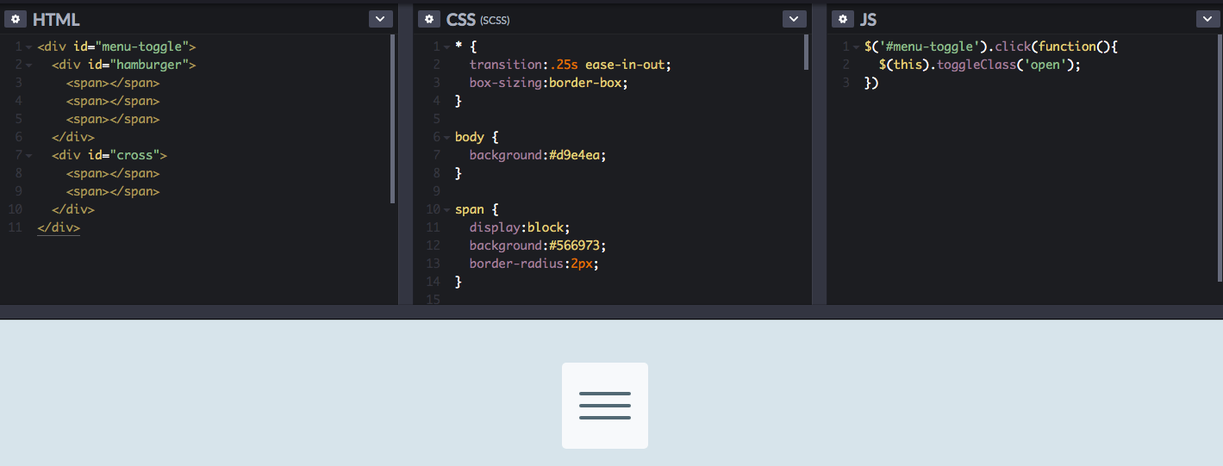This screenshot has height=466, width=1223.
Task: Click the "cross" id value in HTML
Action: tap(134, 155)
